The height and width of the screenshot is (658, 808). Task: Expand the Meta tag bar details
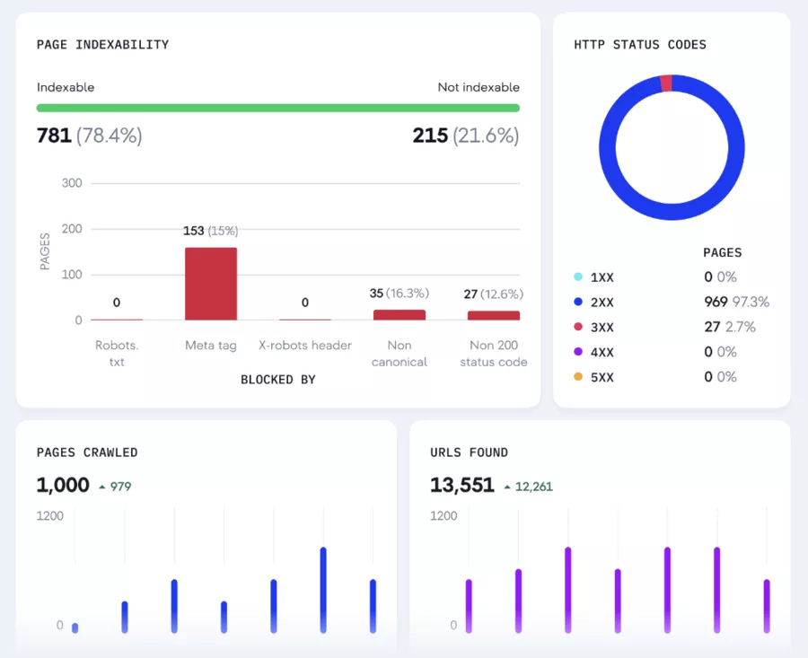tap(210, 283)
